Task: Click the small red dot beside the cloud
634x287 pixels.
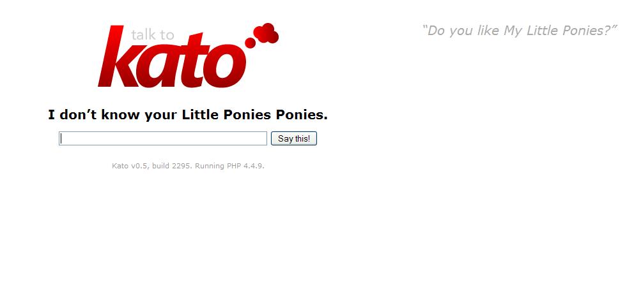Action: (251, 43)
